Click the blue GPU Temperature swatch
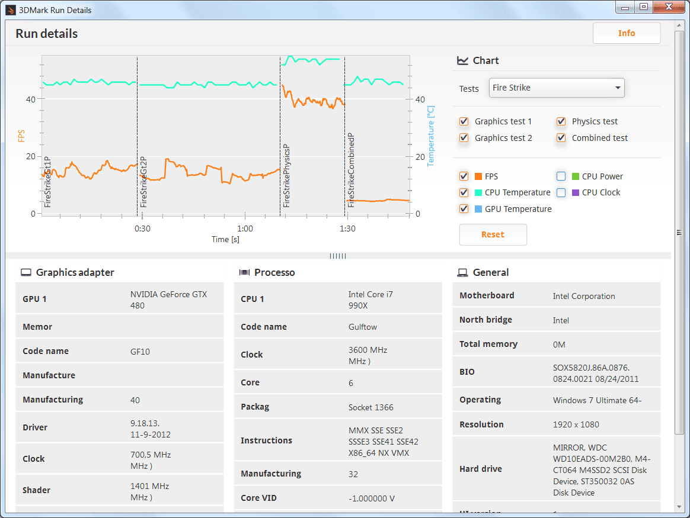 [x=478, y=209]
